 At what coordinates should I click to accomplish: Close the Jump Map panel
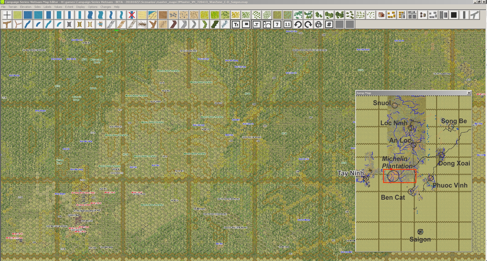pos(469,93)
